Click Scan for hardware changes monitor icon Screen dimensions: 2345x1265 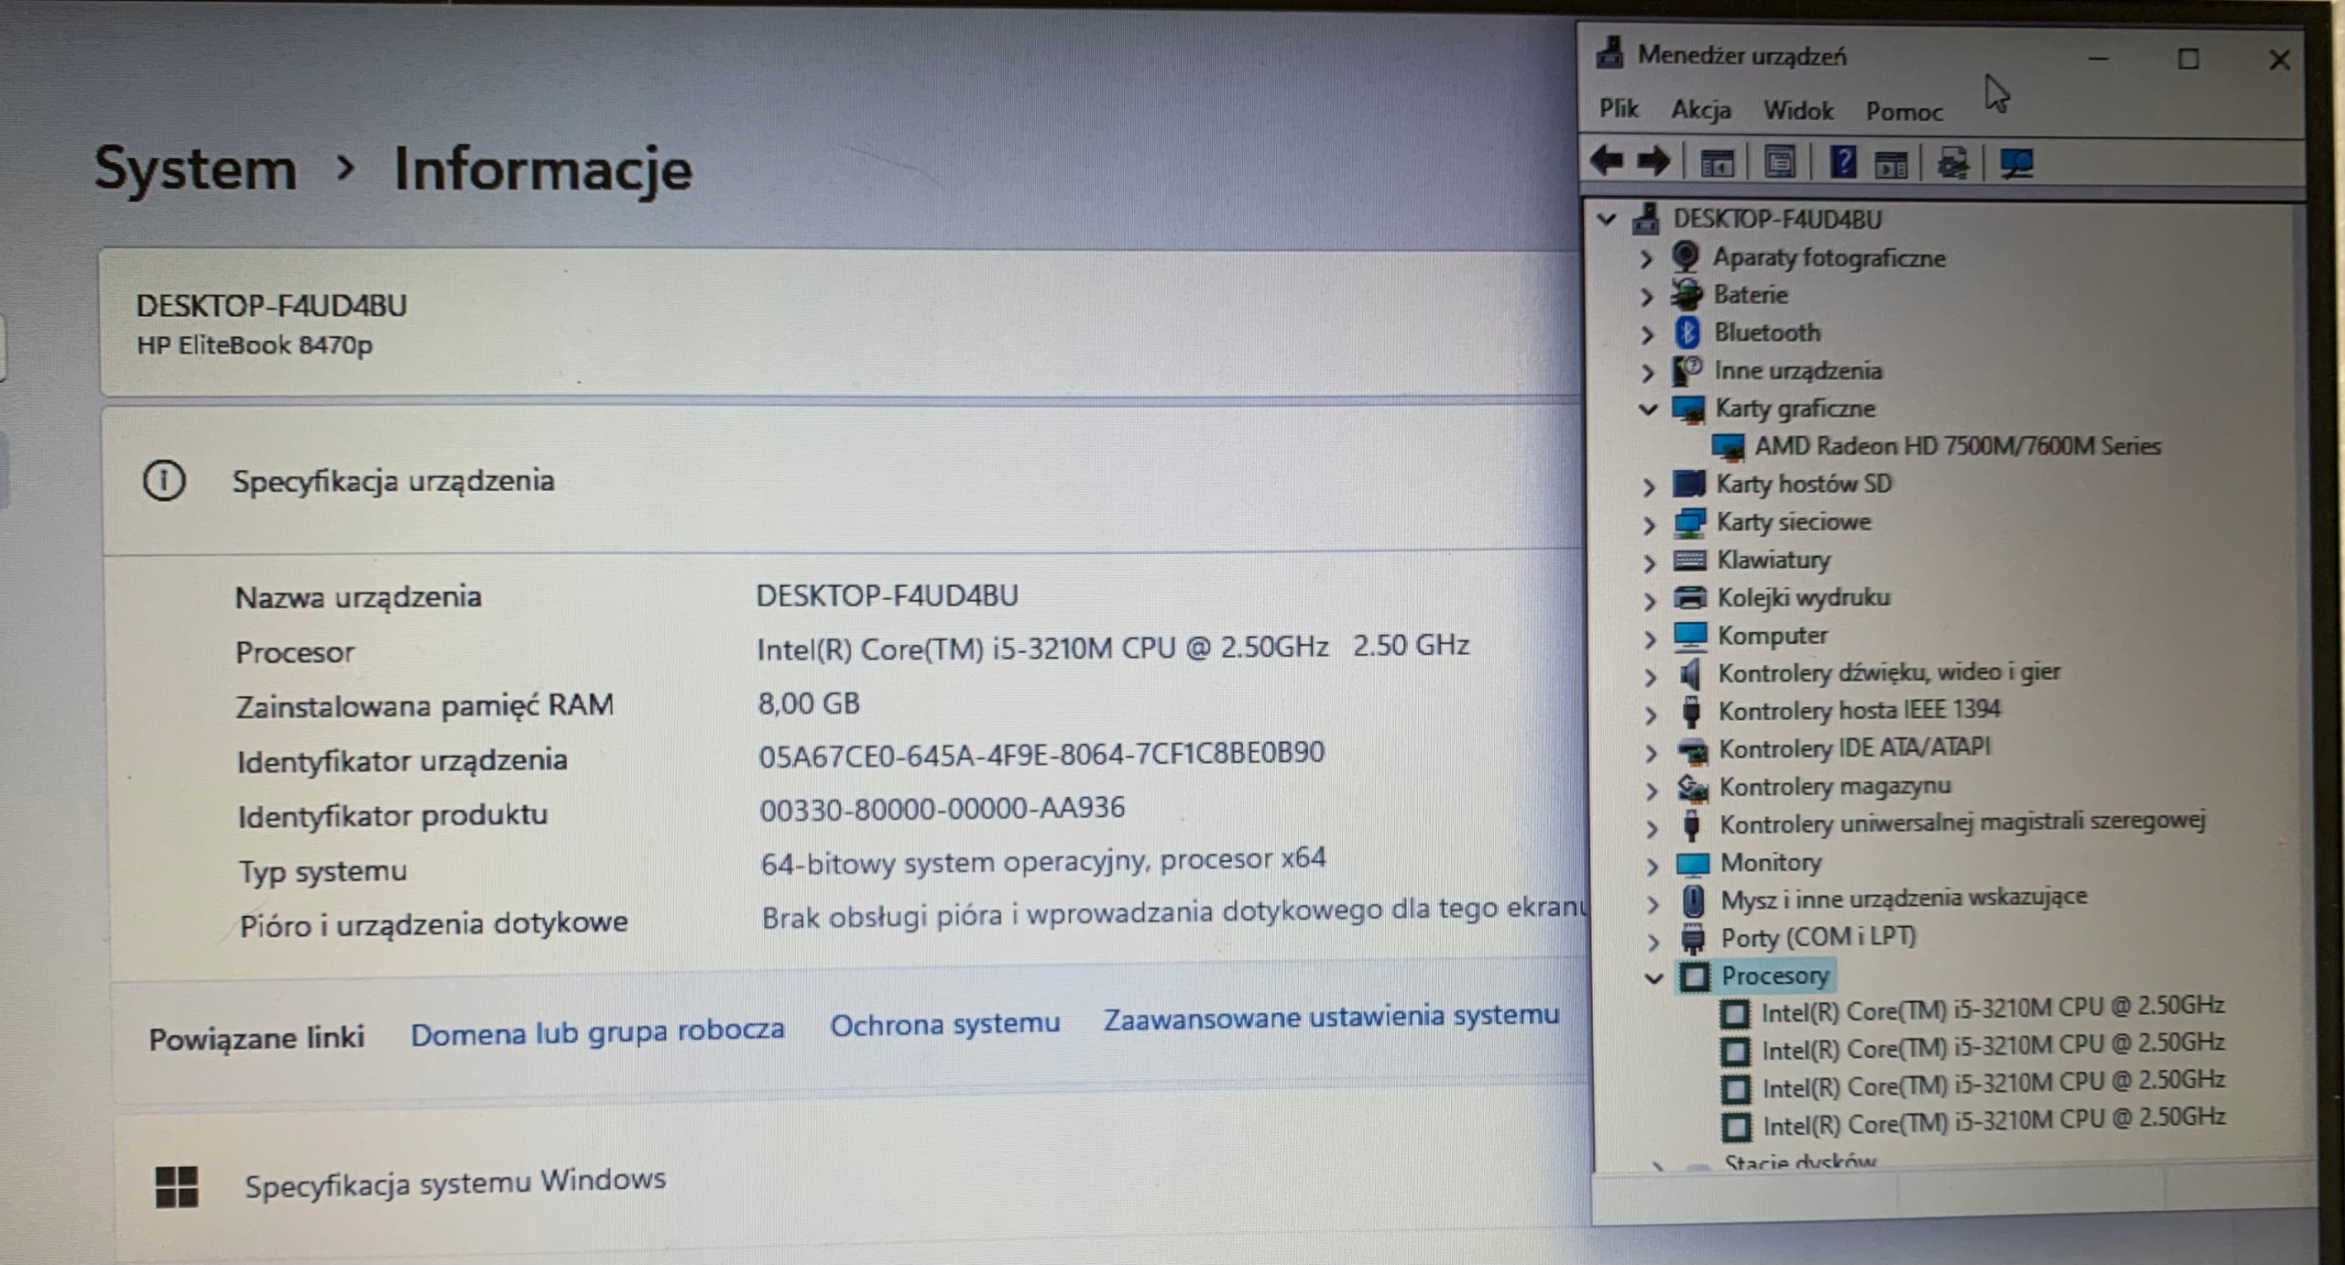click(2016, 163)
